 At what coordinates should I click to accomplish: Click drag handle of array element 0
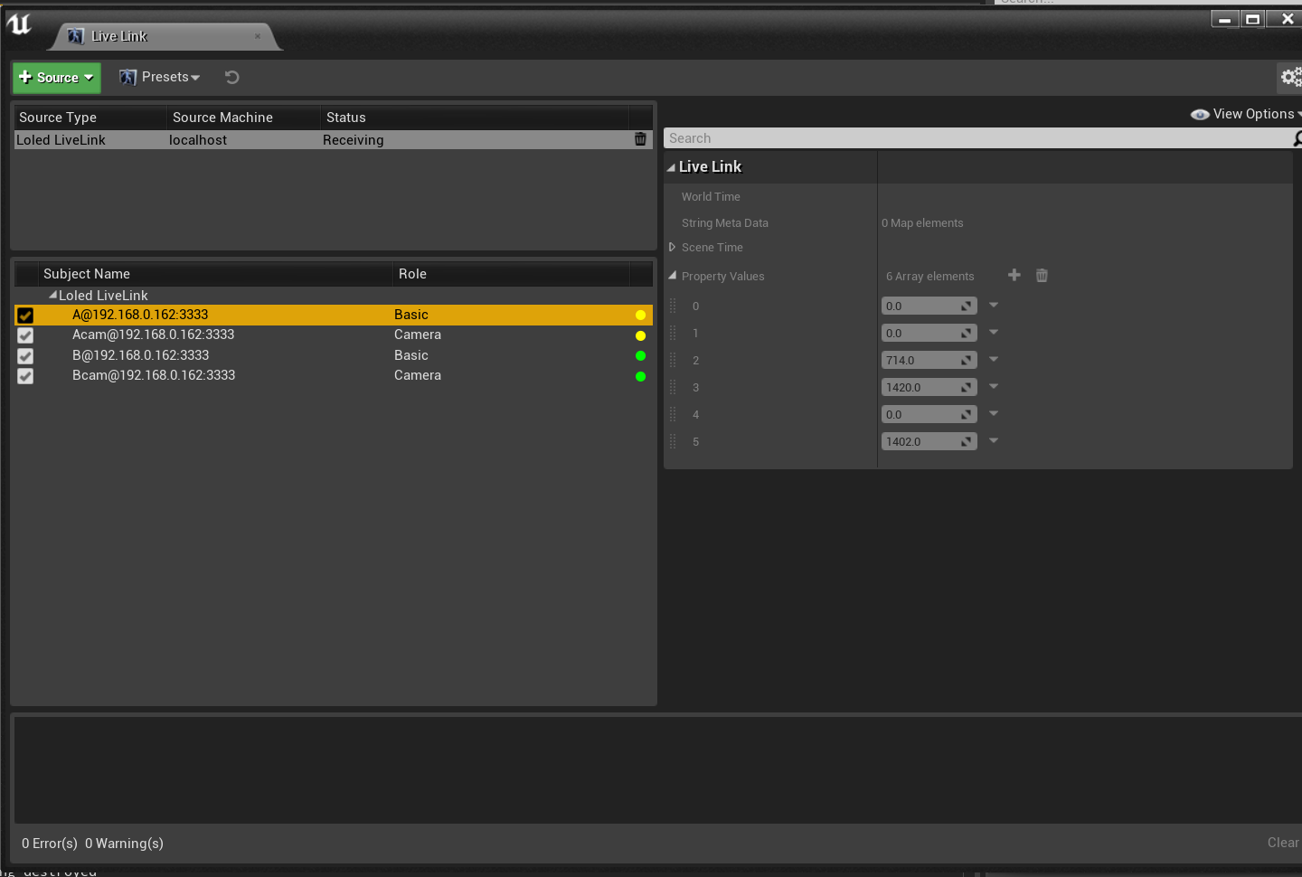pyautogui.click(x=673, y=306)
